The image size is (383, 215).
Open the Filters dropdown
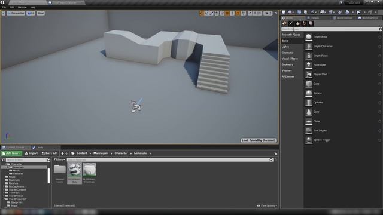click(x=59, y=159)
